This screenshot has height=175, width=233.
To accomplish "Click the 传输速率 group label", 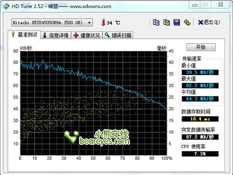I will [x=192, y=59].
